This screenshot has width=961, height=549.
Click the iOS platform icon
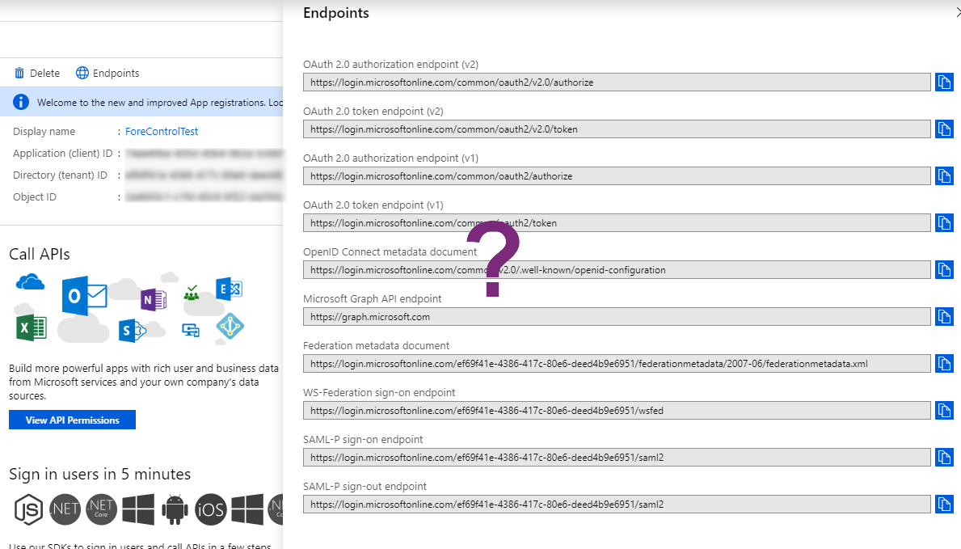click(x=211, y=509)
